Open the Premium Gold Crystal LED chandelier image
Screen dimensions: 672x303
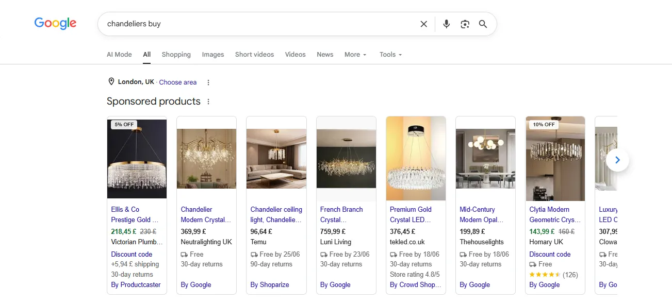click(416, 159)
